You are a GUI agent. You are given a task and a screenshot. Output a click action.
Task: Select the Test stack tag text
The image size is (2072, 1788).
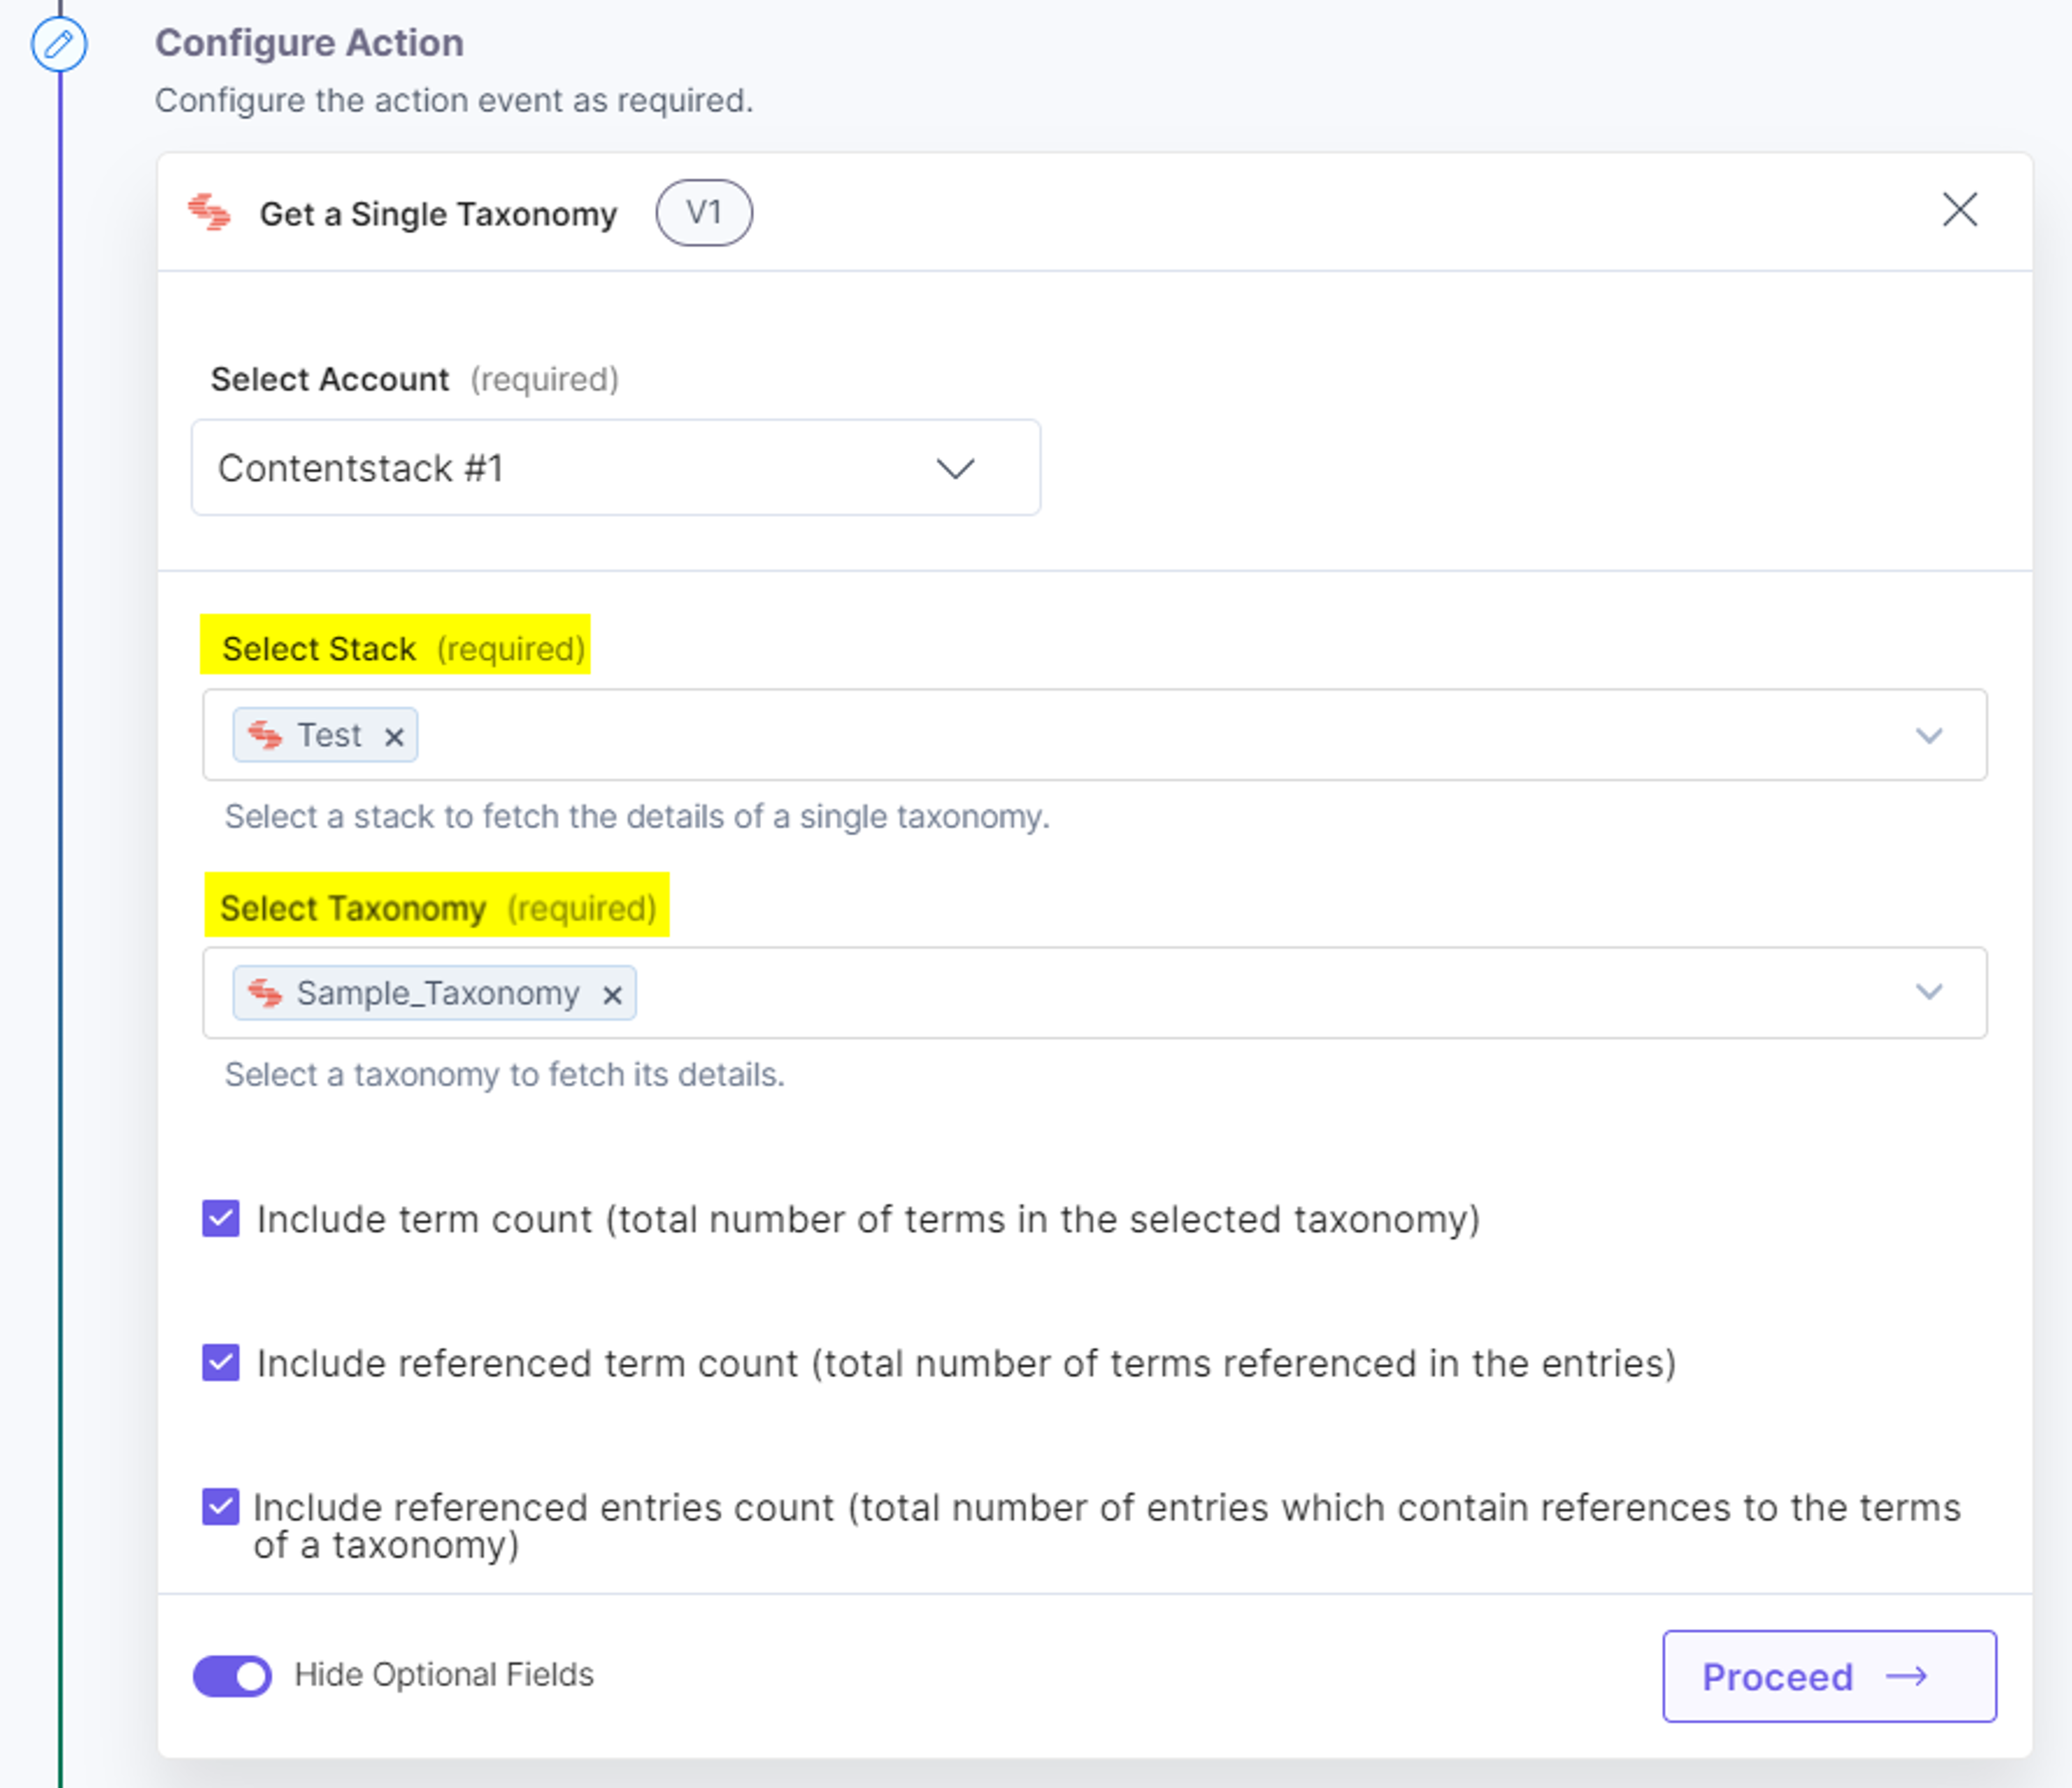tap(329, 735)
